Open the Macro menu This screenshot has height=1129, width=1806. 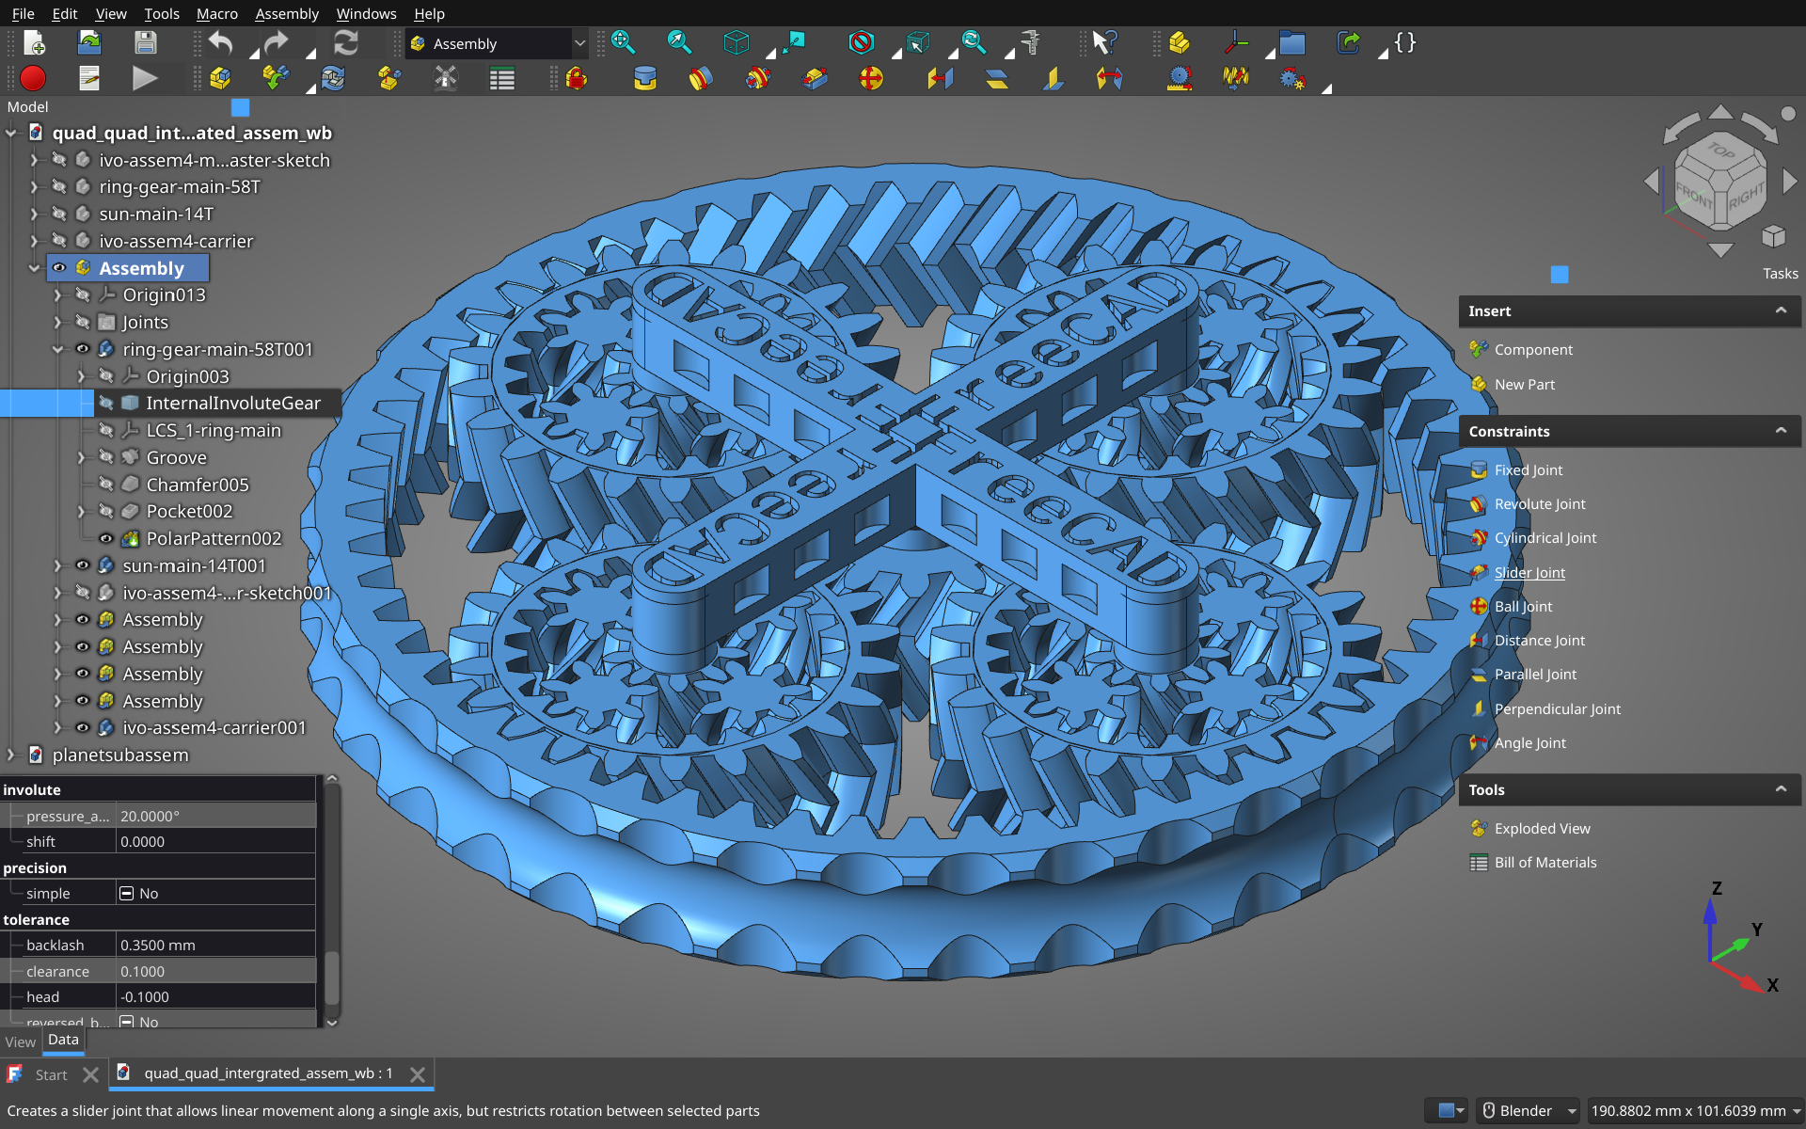click(x=216, y=13)
